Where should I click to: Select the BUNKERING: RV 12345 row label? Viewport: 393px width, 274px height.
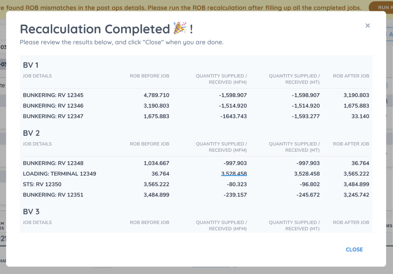[x=53, y=95]
